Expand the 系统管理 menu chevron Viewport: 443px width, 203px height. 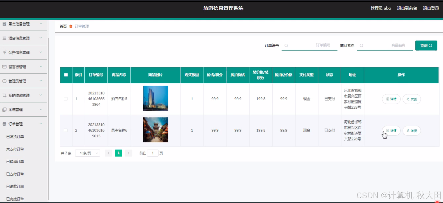click(x=41, y=109)
